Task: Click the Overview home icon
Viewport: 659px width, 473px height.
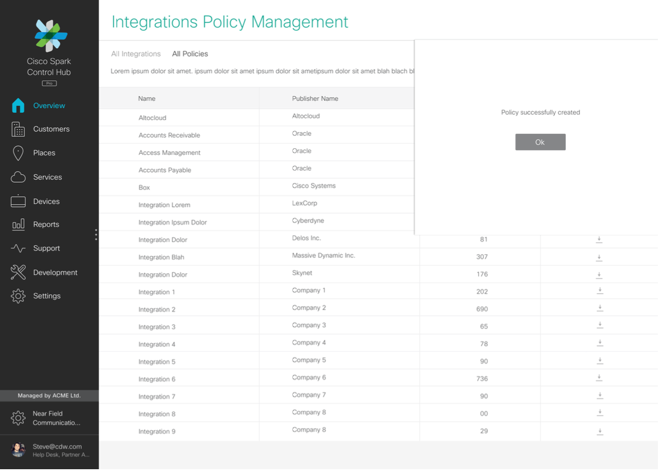Action: coord(18,106)
